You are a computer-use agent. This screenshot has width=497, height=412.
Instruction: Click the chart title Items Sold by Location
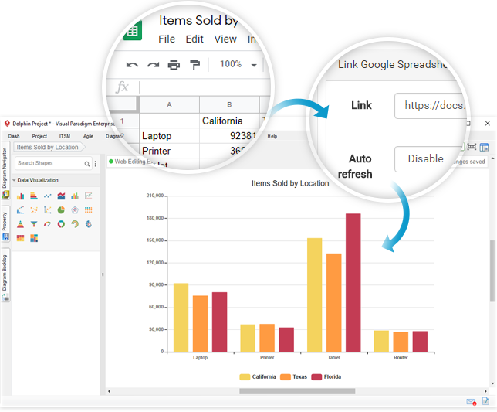pyautogui.click(x=290, y=183)
